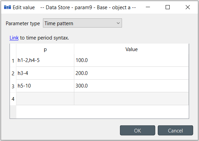This screenshot has width=199, height=141.
Task: Select the cell containing h1-2,h4-5
Action: (x=45, y=60)
